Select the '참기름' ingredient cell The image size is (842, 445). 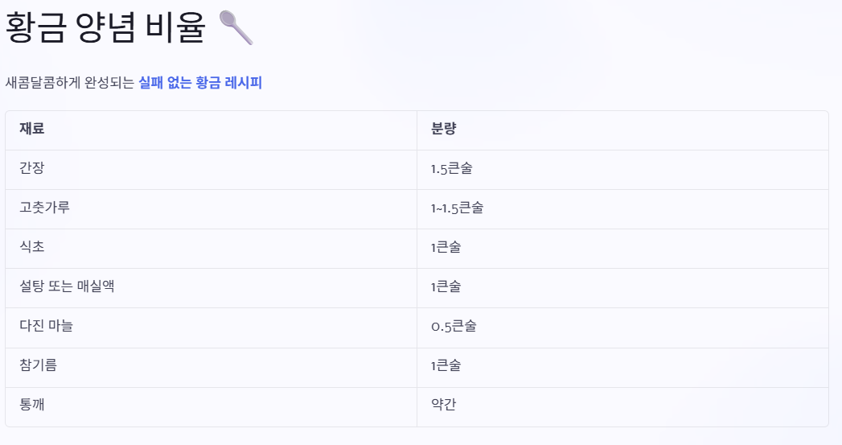tap(211, 368)
